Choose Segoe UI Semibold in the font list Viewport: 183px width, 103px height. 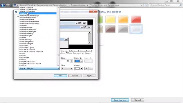(28, 9)
